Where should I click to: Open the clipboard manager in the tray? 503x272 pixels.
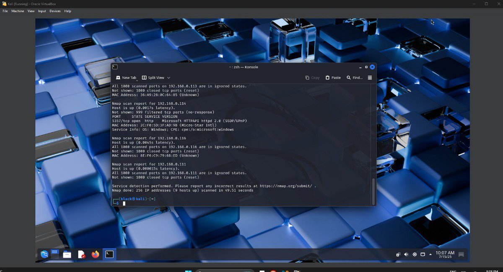point(398,254)
